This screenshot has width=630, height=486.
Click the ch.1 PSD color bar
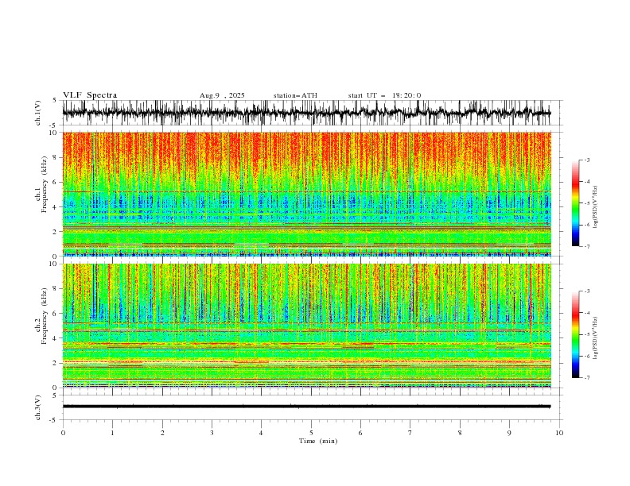pyautogui.click(x=575, y=203)
